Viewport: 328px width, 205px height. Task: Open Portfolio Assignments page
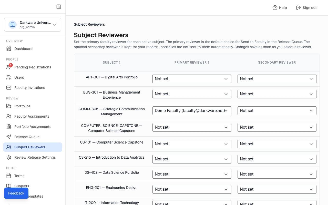click(x=33, y=127)
